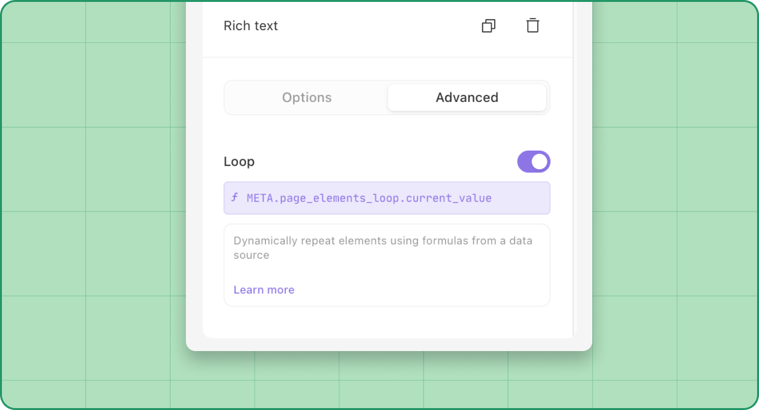This screenshot has width=759, height=410.
Task: Click the duplicate element icon
Action: tap(488, 26)
